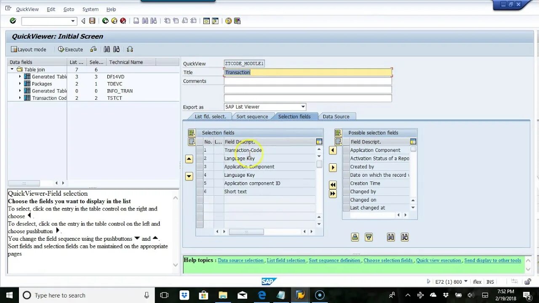
Task: Open the Data source selection help link
Action: [x=240, y=260]
